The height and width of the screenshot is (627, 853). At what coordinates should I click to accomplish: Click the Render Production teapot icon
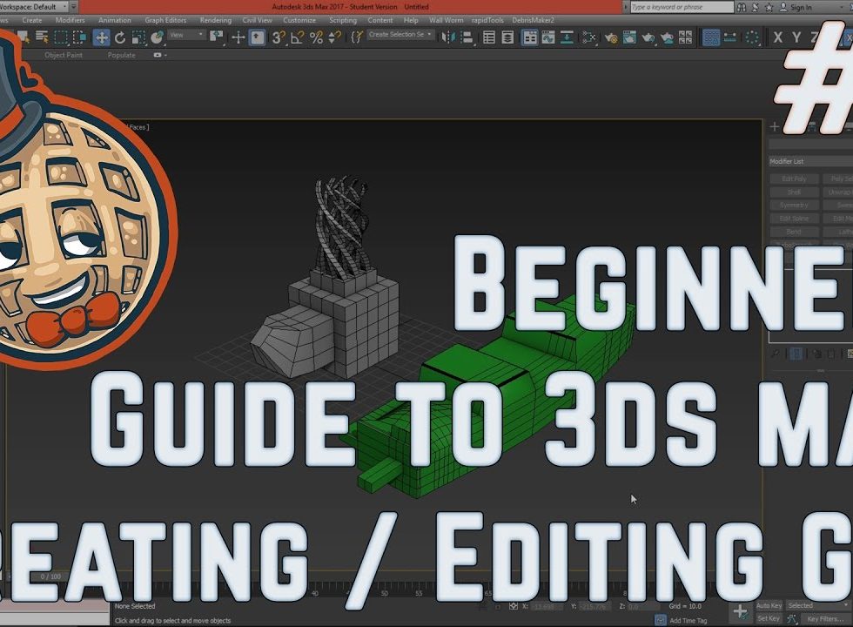648,37
